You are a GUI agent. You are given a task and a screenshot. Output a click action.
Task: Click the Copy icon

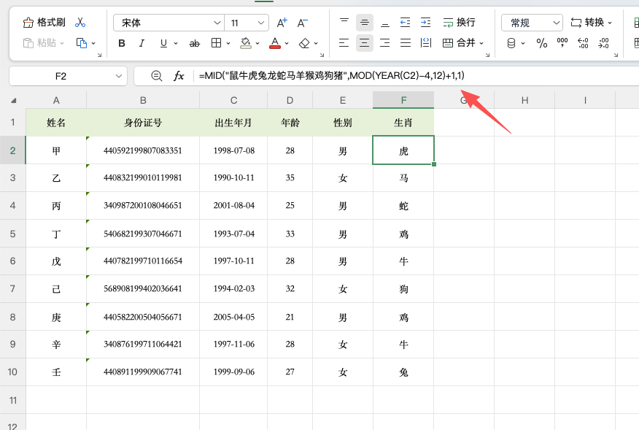[82, 43]
